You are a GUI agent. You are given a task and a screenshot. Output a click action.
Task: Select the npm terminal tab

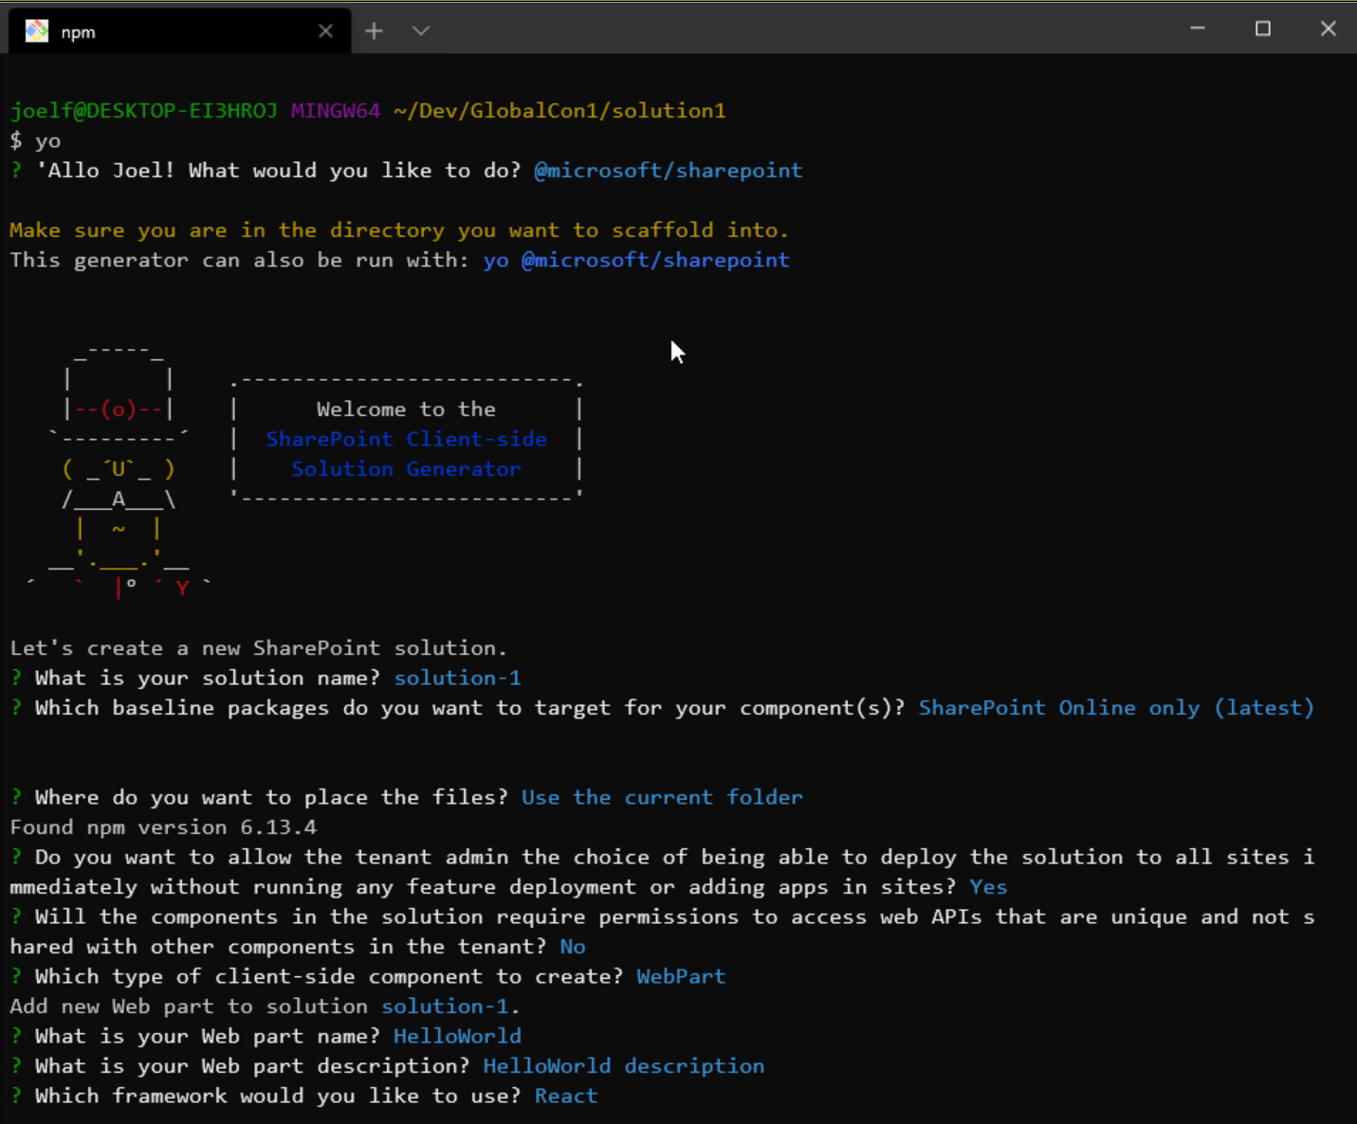tap(179, 31)
